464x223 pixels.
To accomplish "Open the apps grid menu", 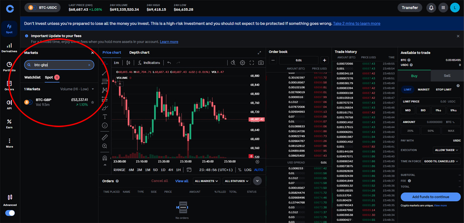I will point(443,8).
